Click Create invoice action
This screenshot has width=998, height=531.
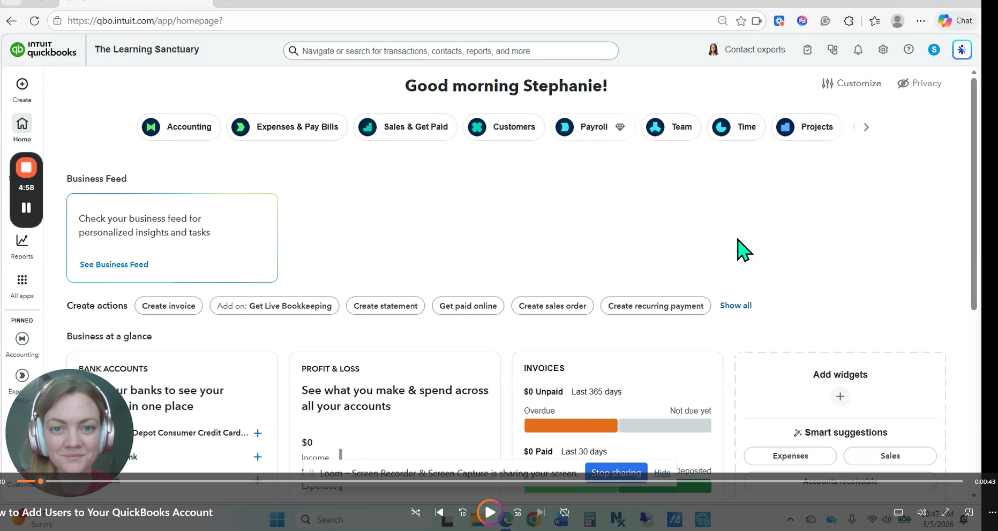click(x=169, y=306)
